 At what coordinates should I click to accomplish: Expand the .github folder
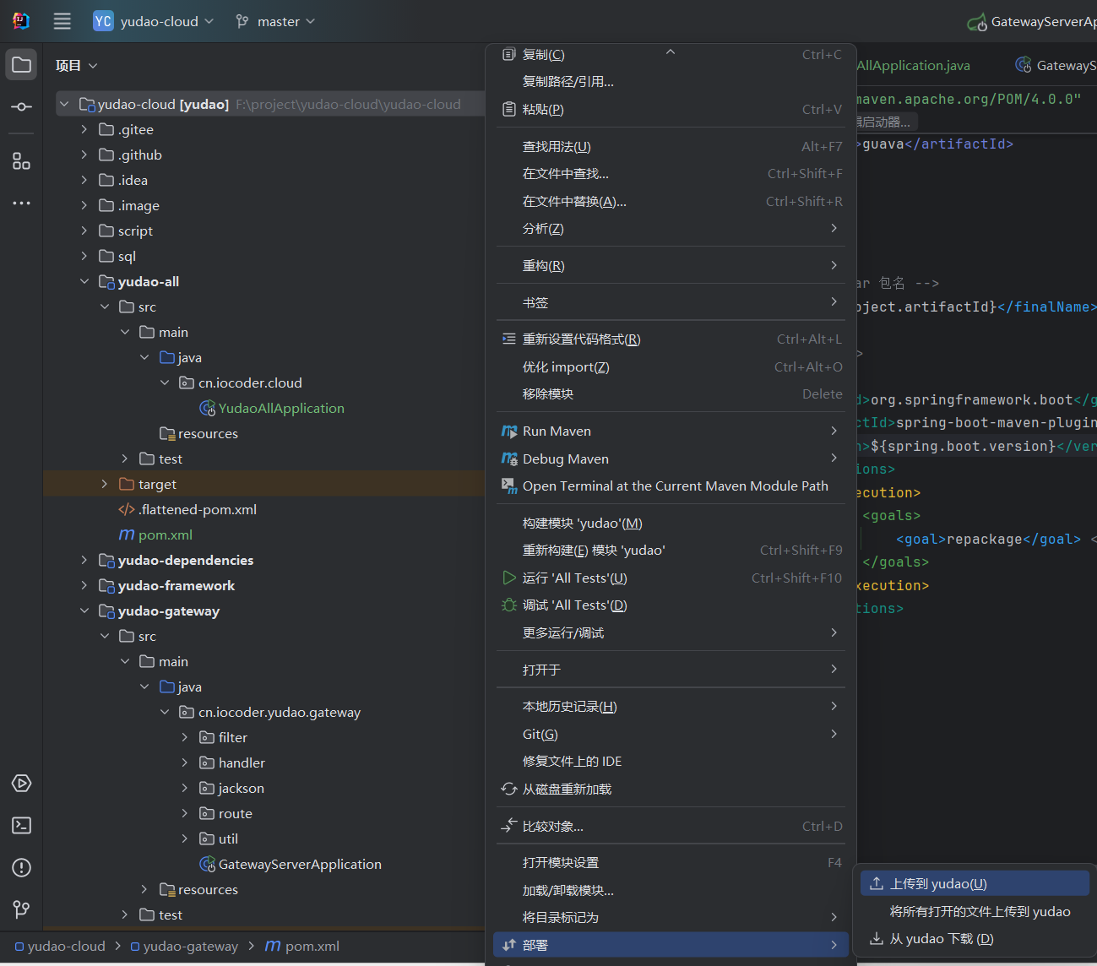84,155
